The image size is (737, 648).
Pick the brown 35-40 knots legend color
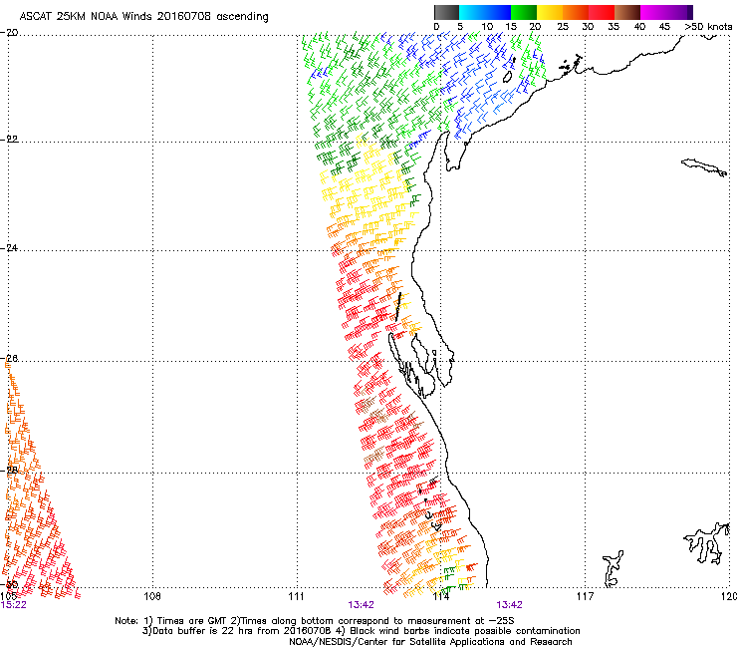click(627, 12)
